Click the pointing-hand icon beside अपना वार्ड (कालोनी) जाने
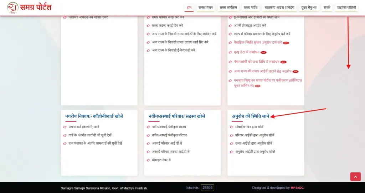365x193 pixels. [65, 127]
